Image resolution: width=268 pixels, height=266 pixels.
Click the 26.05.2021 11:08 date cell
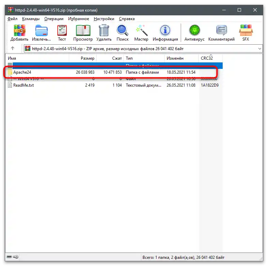(181, 85)
